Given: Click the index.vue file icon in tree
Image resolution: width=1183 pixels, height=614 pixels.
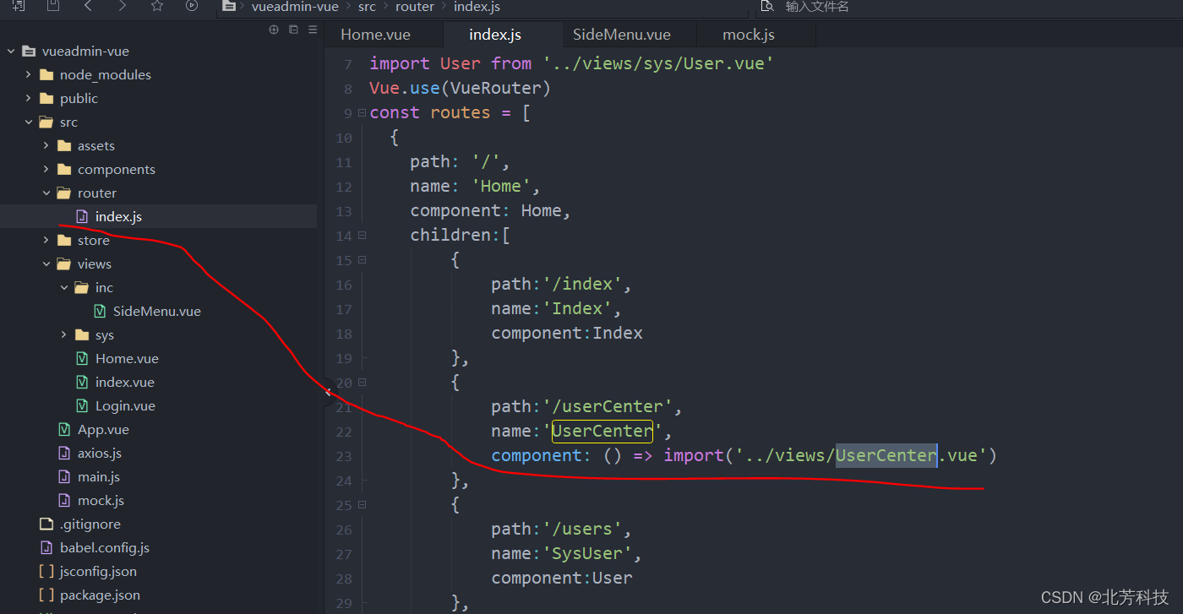Looking at the screenshot, I should tap(82, 382).
